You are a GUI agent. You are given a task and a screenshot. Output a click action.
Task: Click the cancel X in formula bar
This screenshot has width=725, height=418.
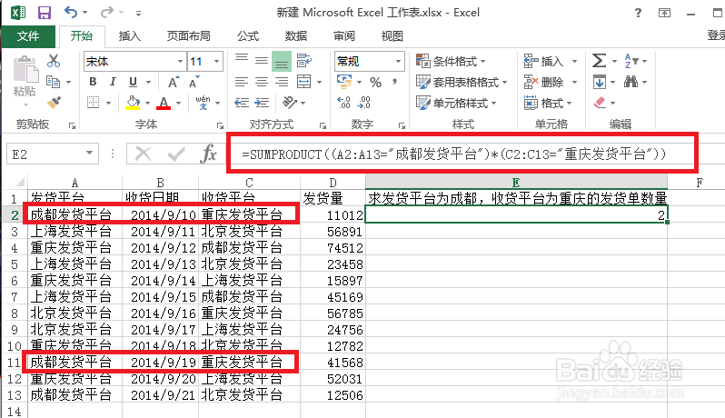pos(143,154)
